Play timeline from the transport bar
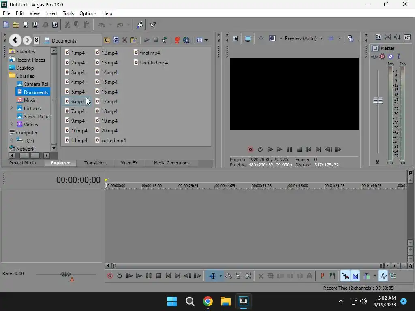Viewport: 415px width, 311px height. [139, 276]
